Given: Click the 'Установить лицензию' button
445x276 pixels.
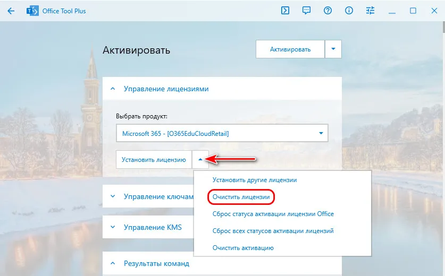Looking at the screenshot, I should [x=154, y=159].
